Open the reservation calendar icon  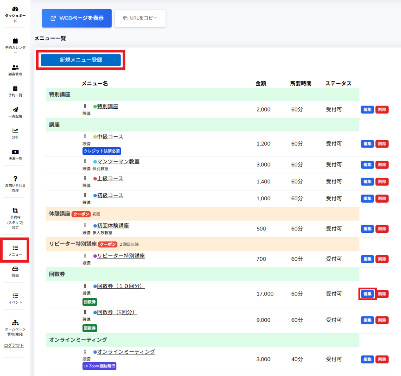(15, 41)
